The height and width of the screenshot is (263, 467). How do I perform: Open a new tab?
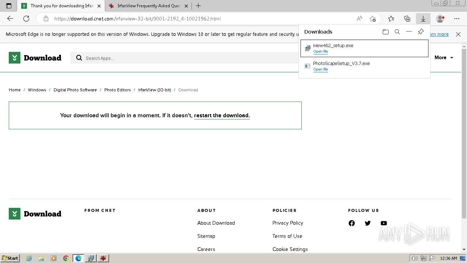click(198, 6)
